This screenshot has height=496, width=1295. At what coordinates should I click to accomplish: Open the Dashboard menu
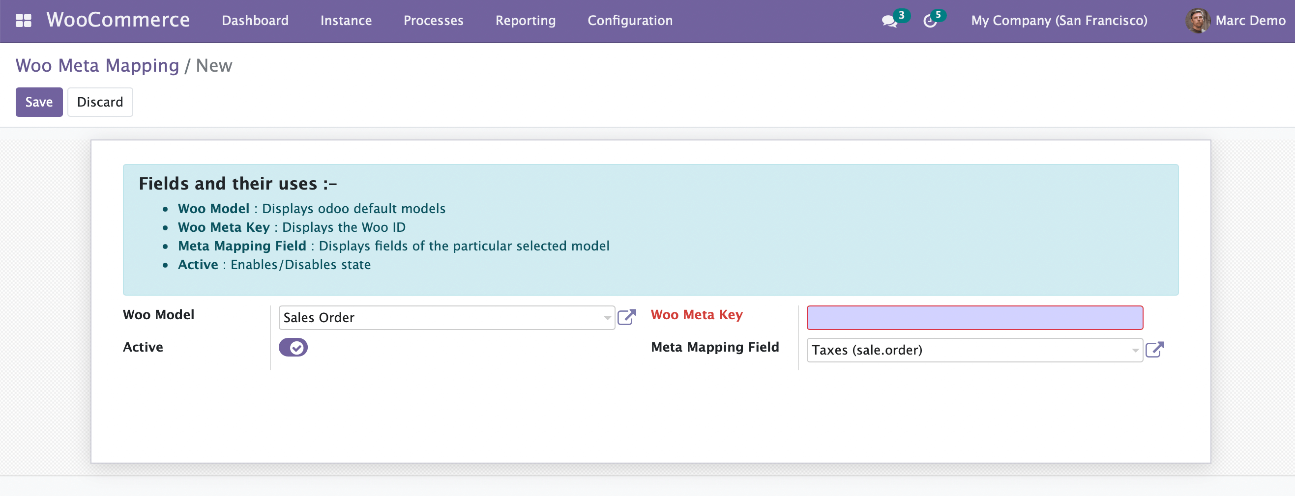[255, 21]
